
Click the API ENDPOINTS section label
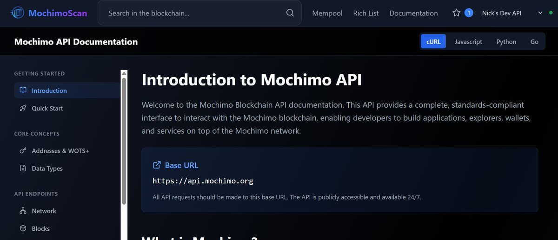click(x=36, y=194)
